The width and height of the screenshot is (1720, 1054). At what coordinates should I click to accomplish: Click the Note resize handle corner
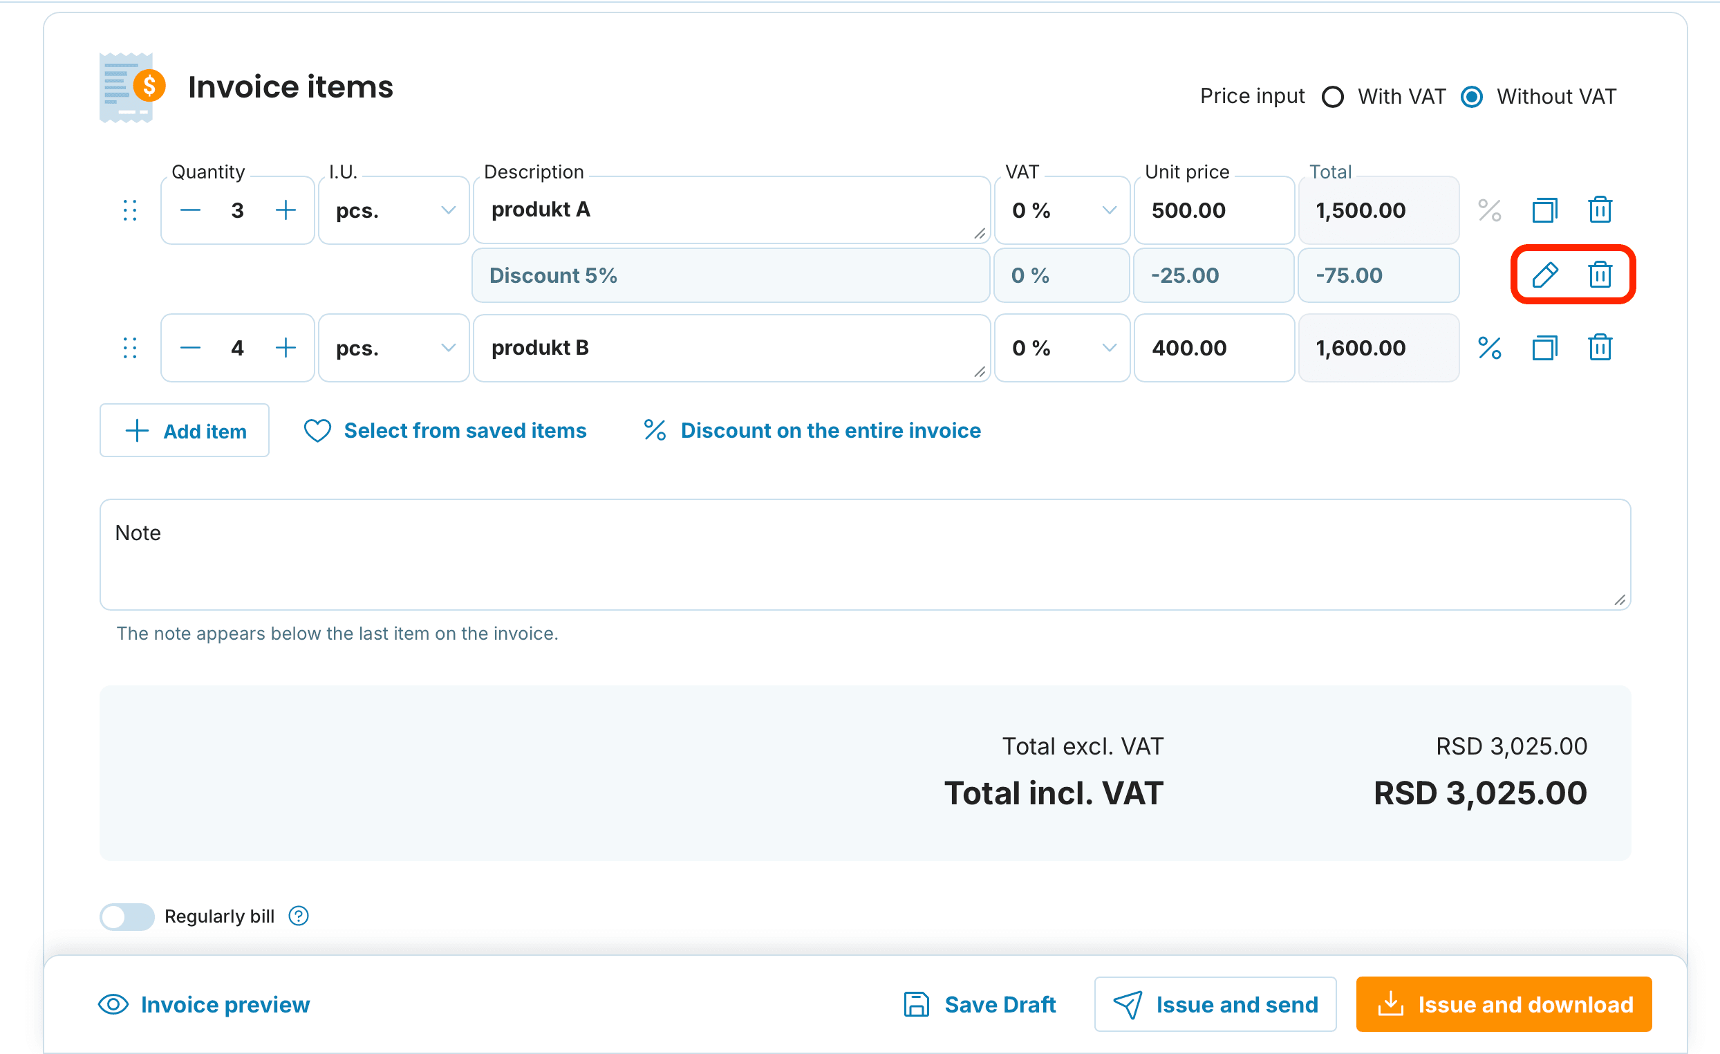(1620, 600)
